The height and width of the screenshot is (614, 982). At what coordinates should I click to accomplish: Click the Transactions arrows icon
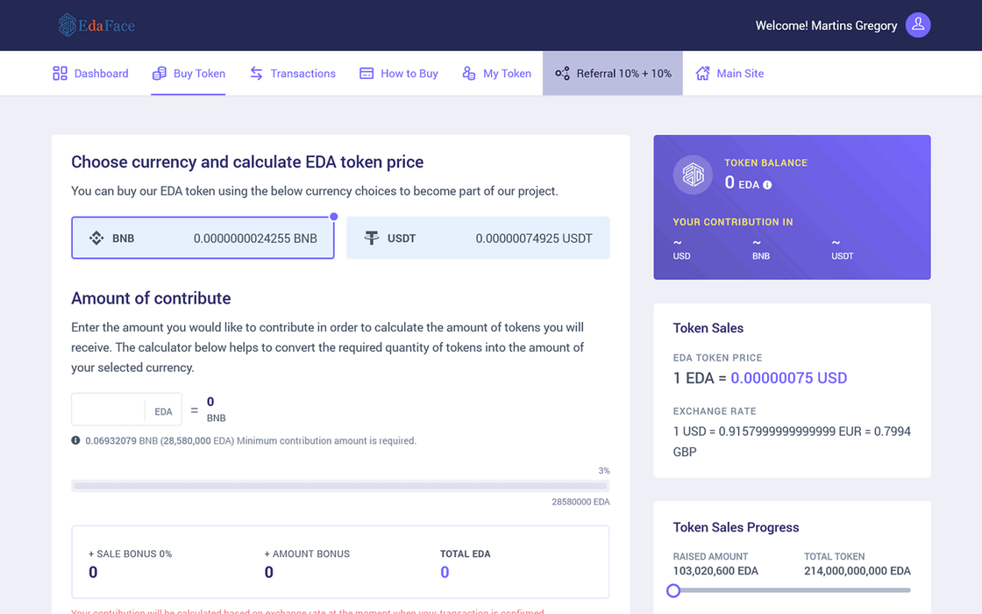[256, 74]
